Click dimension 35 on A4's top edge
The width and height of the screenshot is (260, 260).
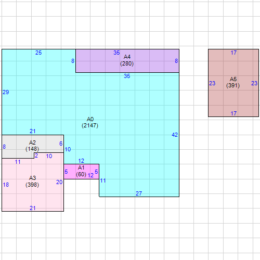(x=116, y=53)
